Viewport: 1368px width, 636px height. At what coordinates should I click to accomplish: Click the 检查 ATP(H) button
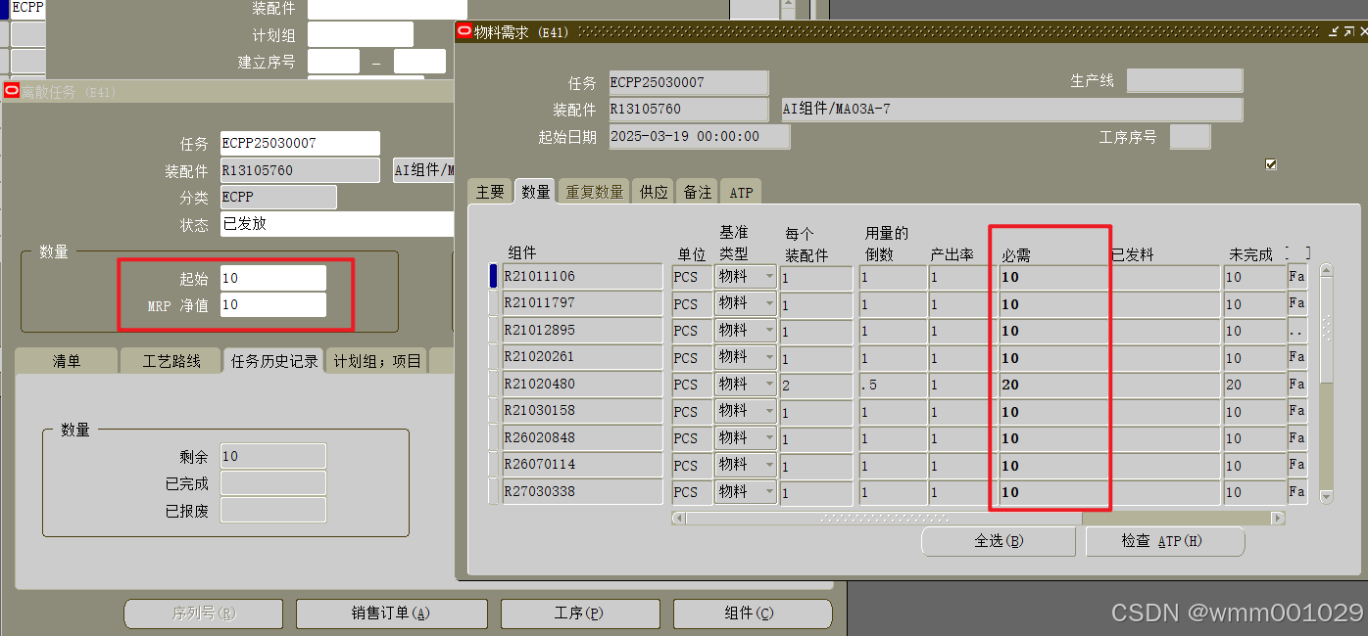[1165, 541]
